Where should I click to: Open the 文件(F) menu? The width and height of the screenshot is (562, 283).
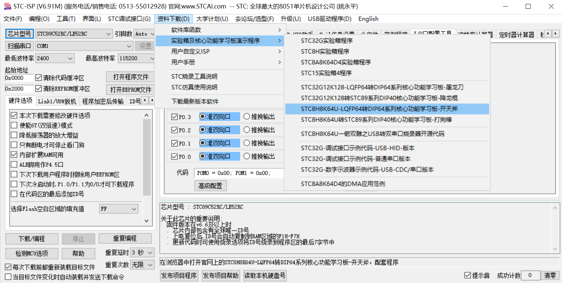[x=13, y=19]
